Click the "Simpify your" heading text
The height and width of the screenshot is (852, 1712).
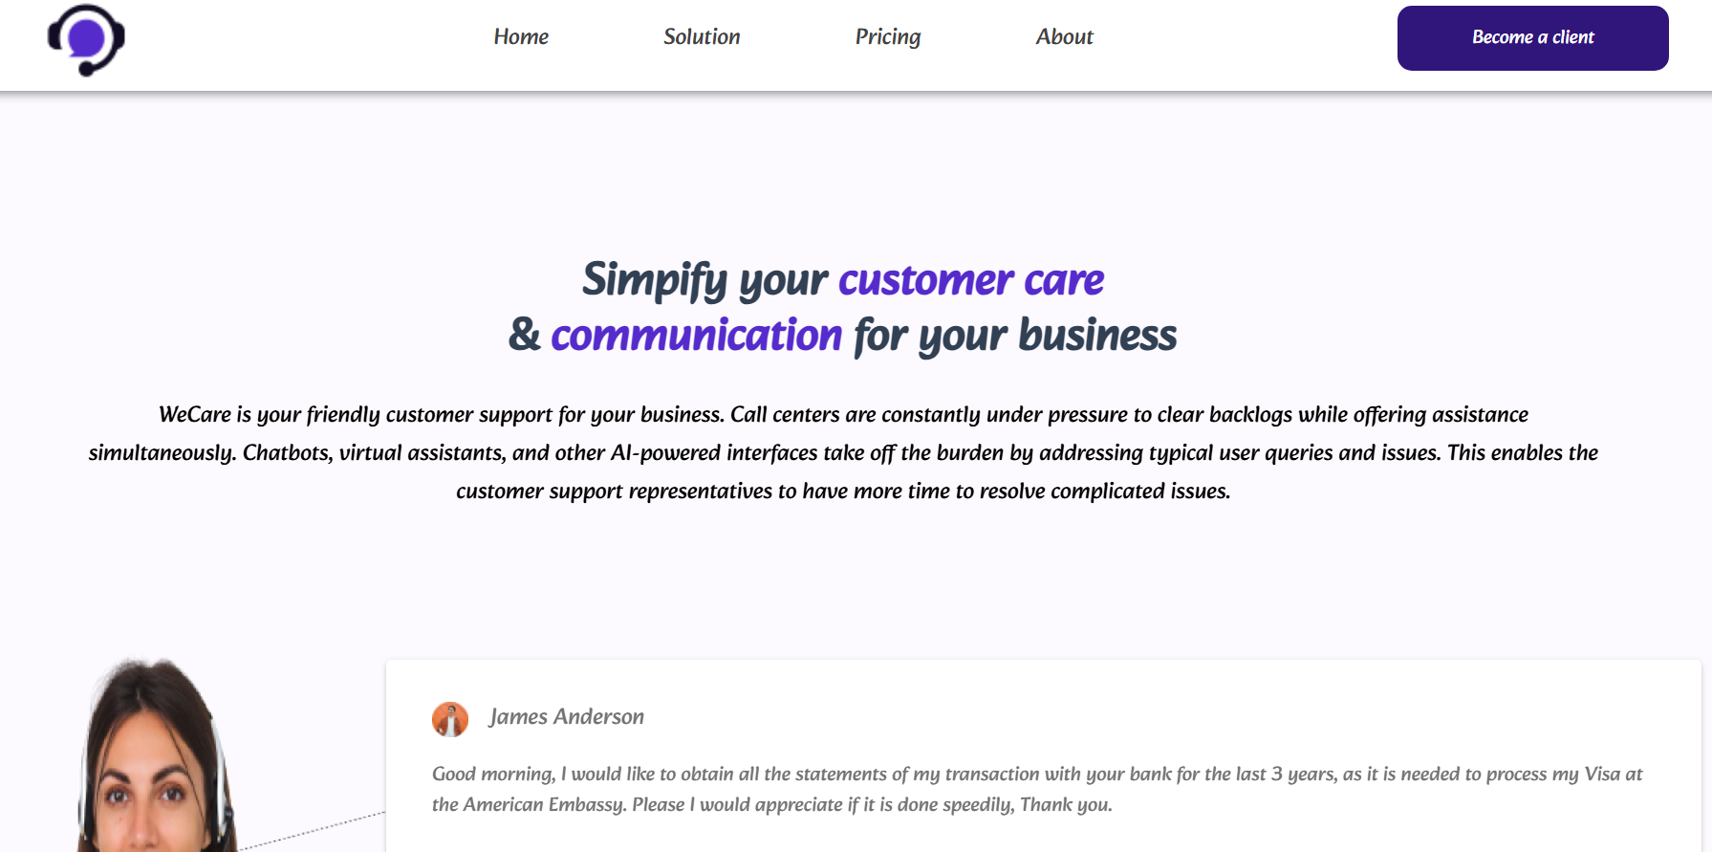coord(704,281)
